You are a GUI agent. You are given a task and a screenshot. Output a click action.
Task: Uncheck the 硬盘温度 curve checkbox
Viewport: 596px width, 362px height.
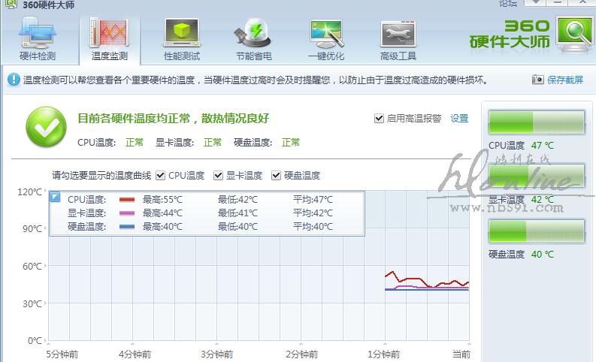277,176
